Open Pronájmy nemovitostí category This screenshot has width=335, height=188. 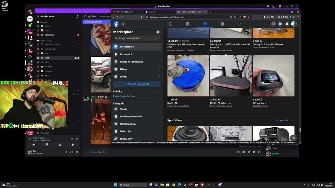pyautogui.click(x=137, y=116)
